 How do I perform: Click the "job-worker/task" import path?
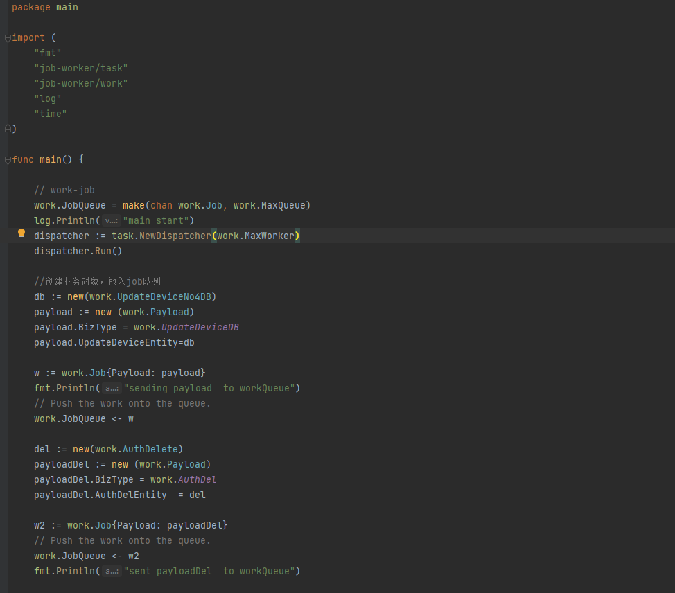coord(81,69)
